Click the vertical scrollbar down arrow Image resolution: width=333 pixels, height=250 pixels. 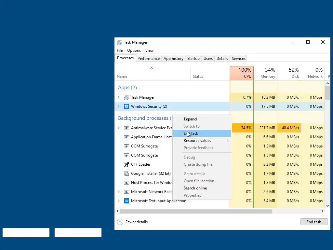(327, 206)
